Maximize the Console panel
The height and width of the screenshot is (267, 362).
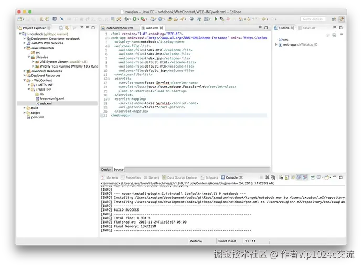(341, 177)
